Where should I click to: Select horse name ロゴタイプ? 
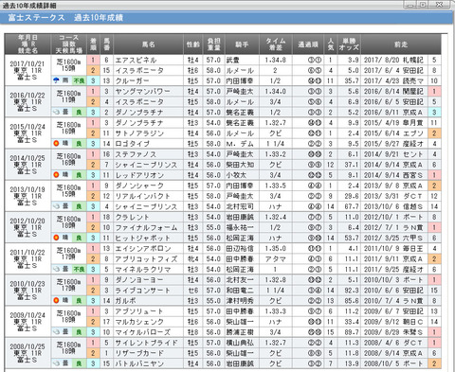(x=133, y=144)
